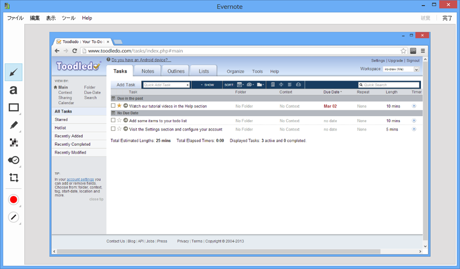Screen dimensions: 460x269
Task: Click the 完了 button
Action: coord(447,18)
